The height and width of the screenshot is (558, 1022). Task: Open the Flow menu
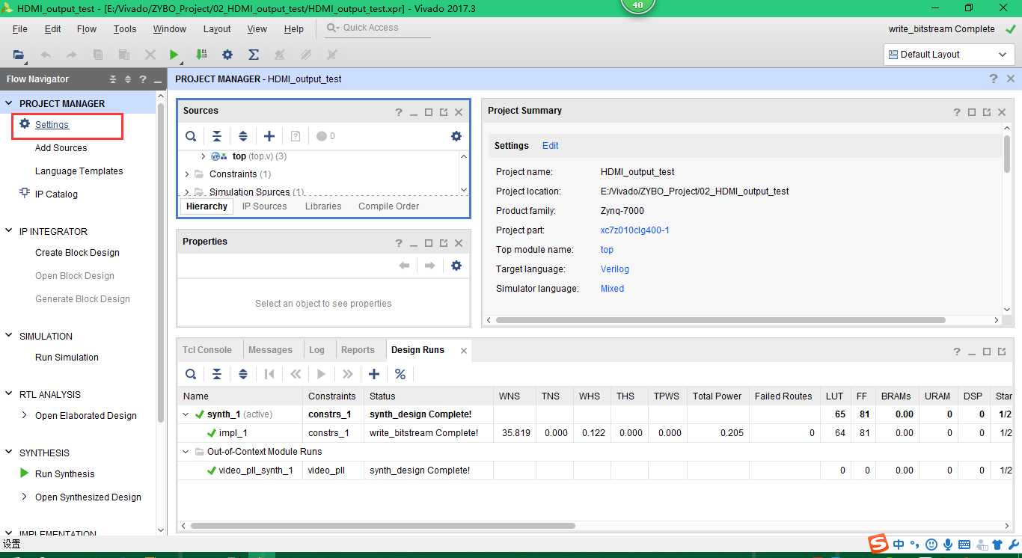(87, 29)
